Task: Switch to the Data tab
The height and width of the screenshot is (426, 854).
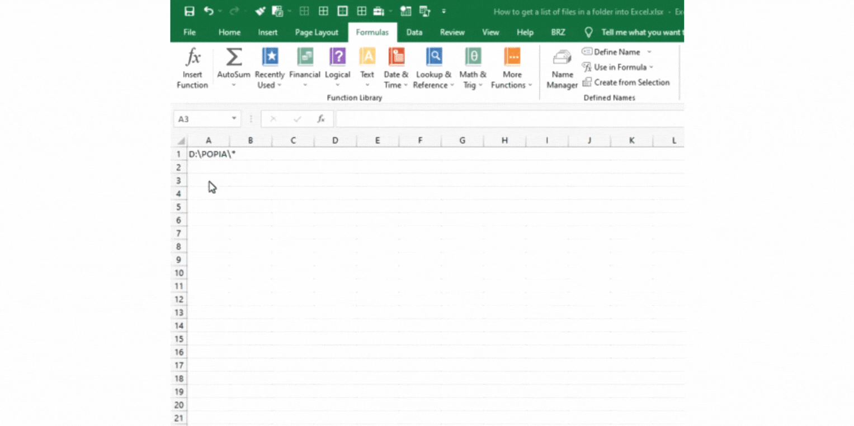Action: pyautogui.click(x=414, y=32)
